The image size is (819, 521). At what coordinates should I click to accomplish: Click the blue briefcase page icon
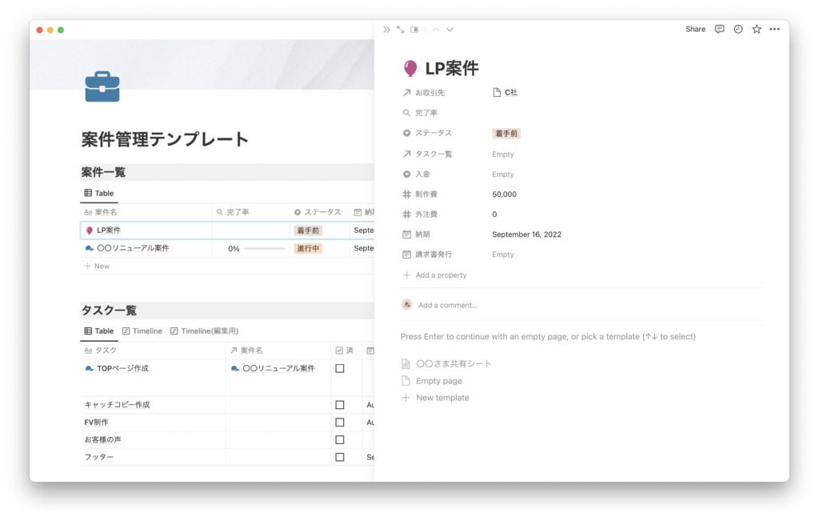pyautogui.click(x=102, y=86)
